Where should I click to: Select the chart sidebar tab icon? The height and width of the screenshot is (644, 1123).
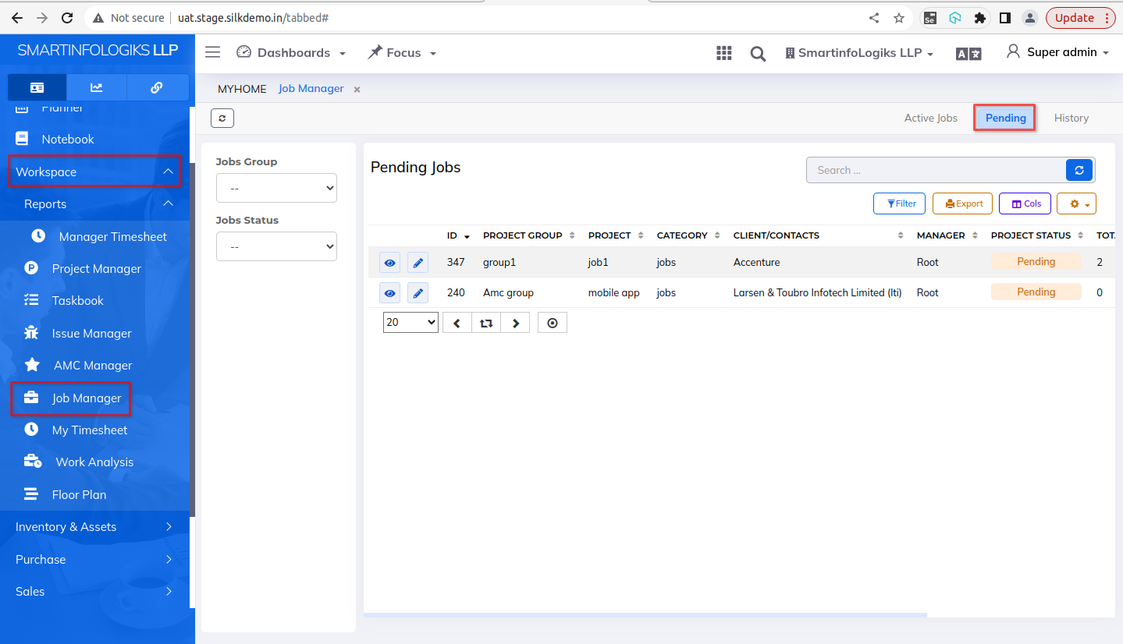pos(97,87)
